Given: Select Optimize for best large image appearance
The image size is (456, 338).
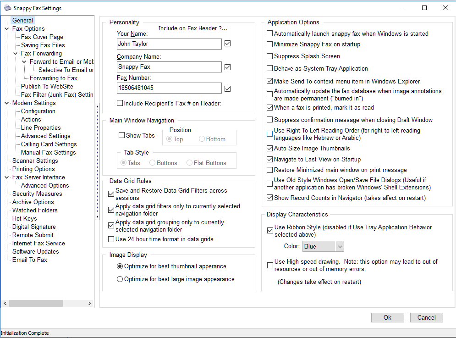Looking at the screenshot, I should tap(120, 279).
